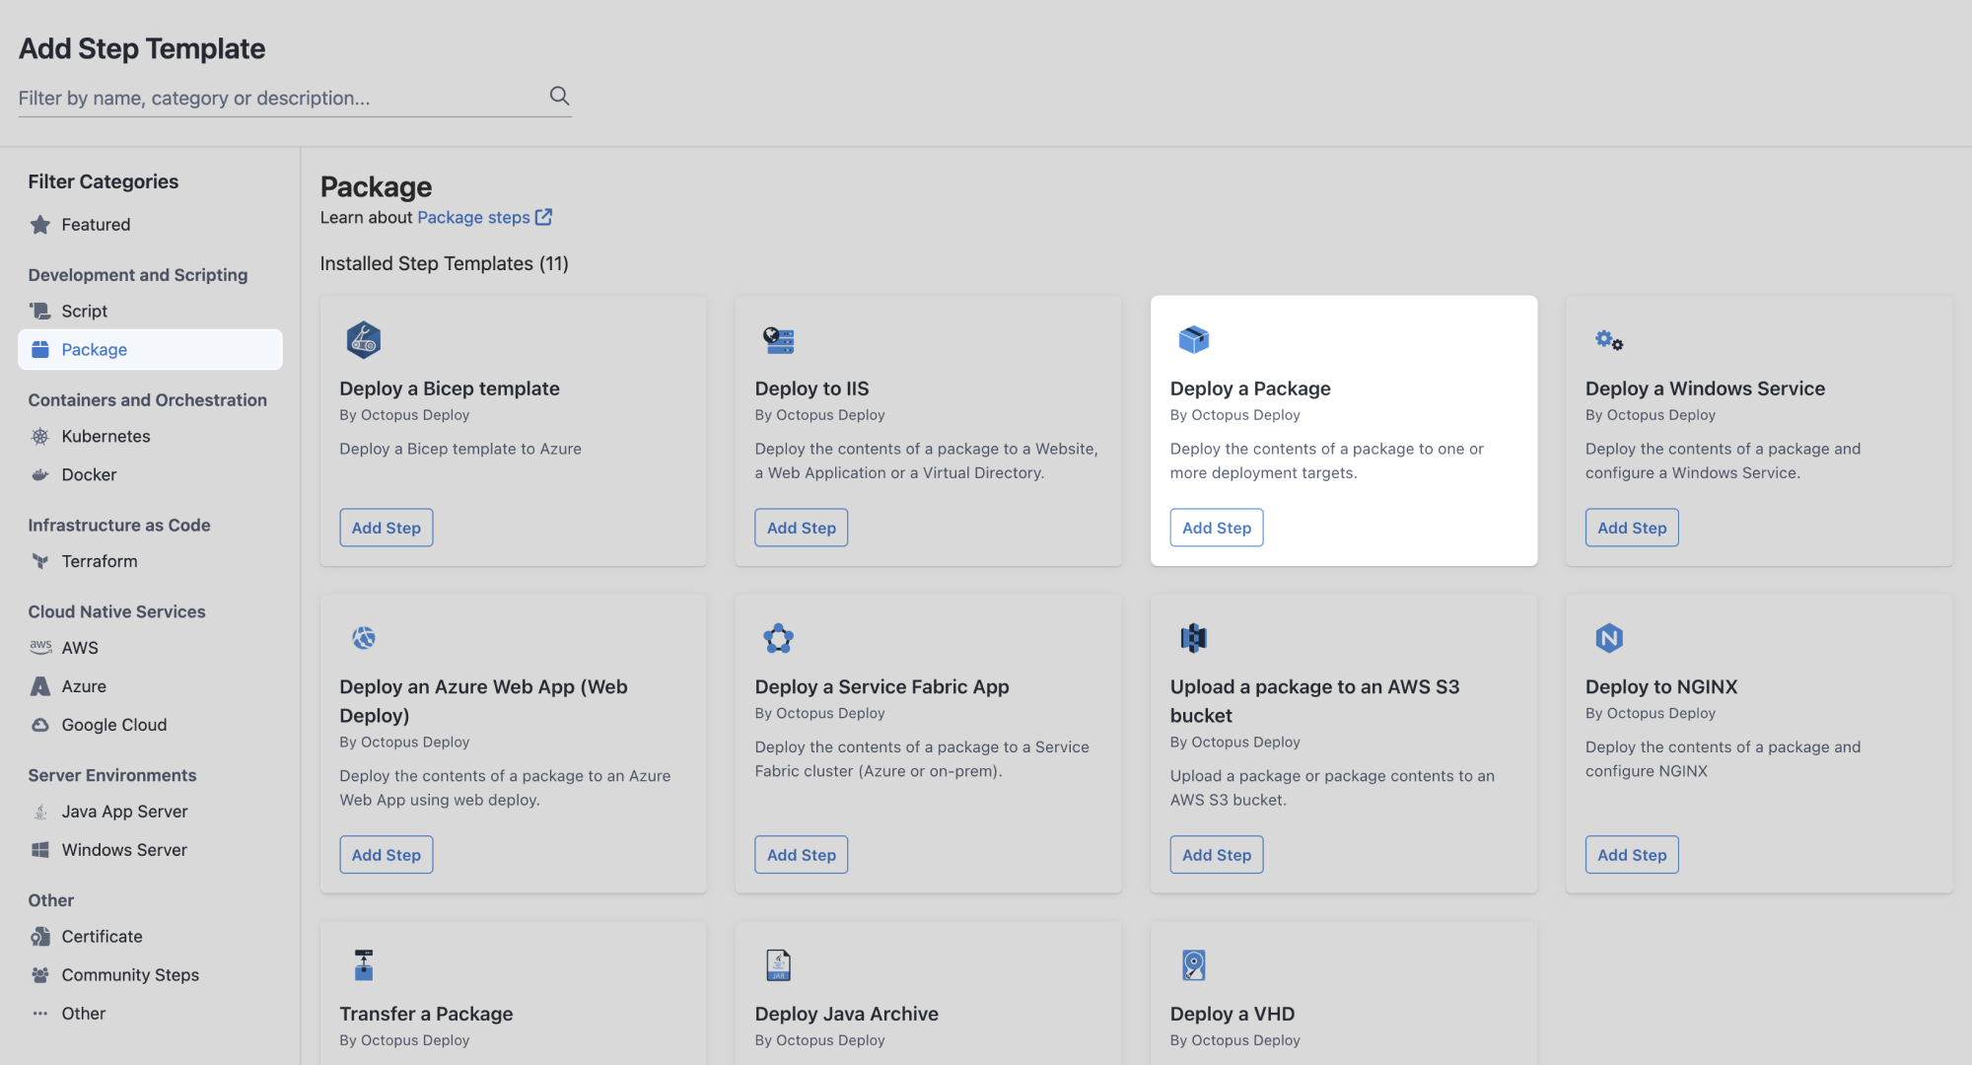Click the Windows Server logo icon
The height and width of the screenshot is (1065, 1972).
[40, 850]
